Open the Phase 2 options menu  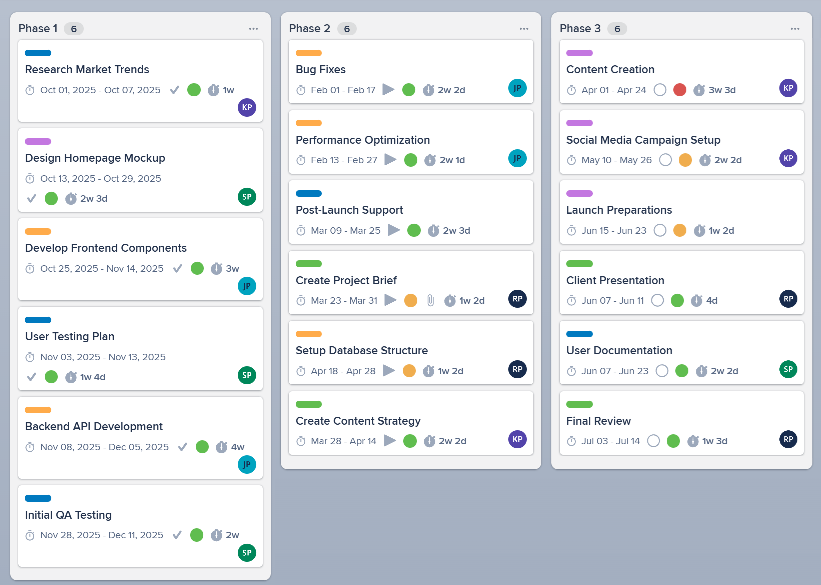pyautogui.click(x=524, y=28)
